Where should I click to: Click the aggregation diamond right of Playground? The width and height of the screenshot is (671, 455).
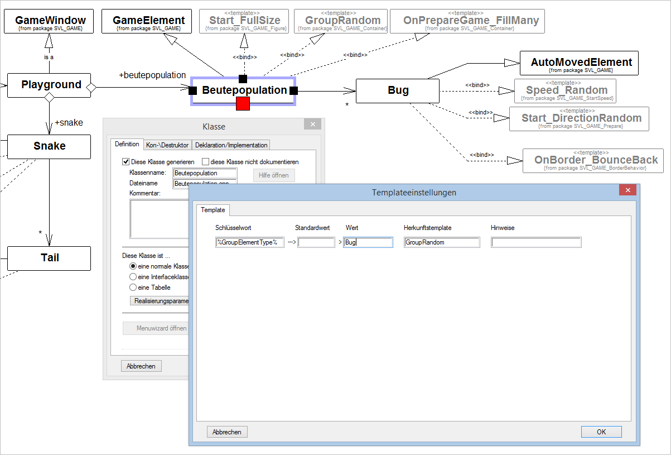92,87
